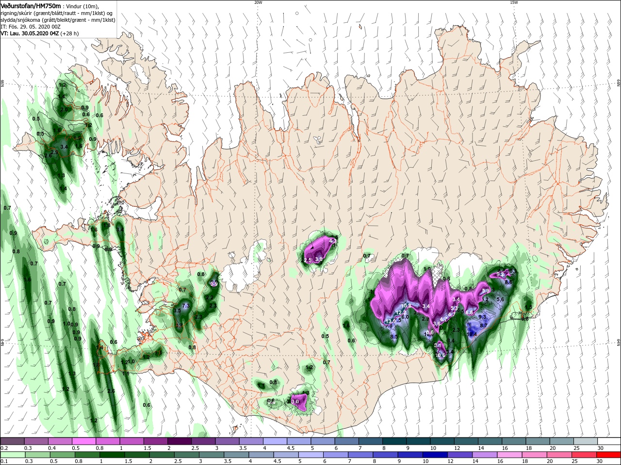This screenshot has width=621, height=465.
Task: Click the lavender bottom-row swatch labeled 14
Action: pos(484,455)
